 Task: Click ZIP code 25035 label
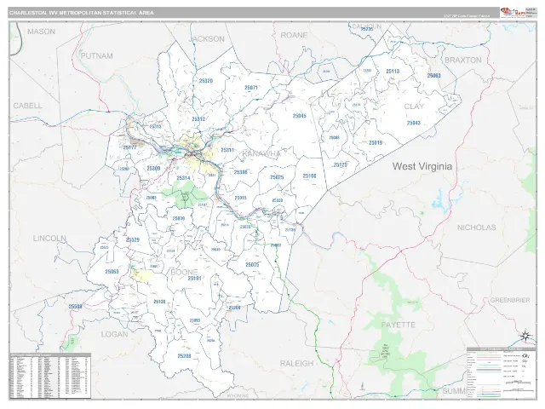[245, 227]
